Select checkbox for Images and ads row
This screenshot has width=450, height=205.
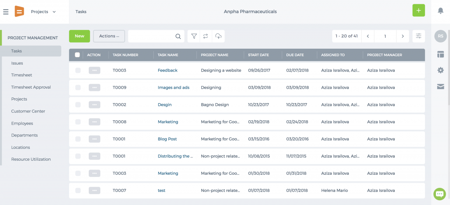pyautogui.click(x=78, y=87)
